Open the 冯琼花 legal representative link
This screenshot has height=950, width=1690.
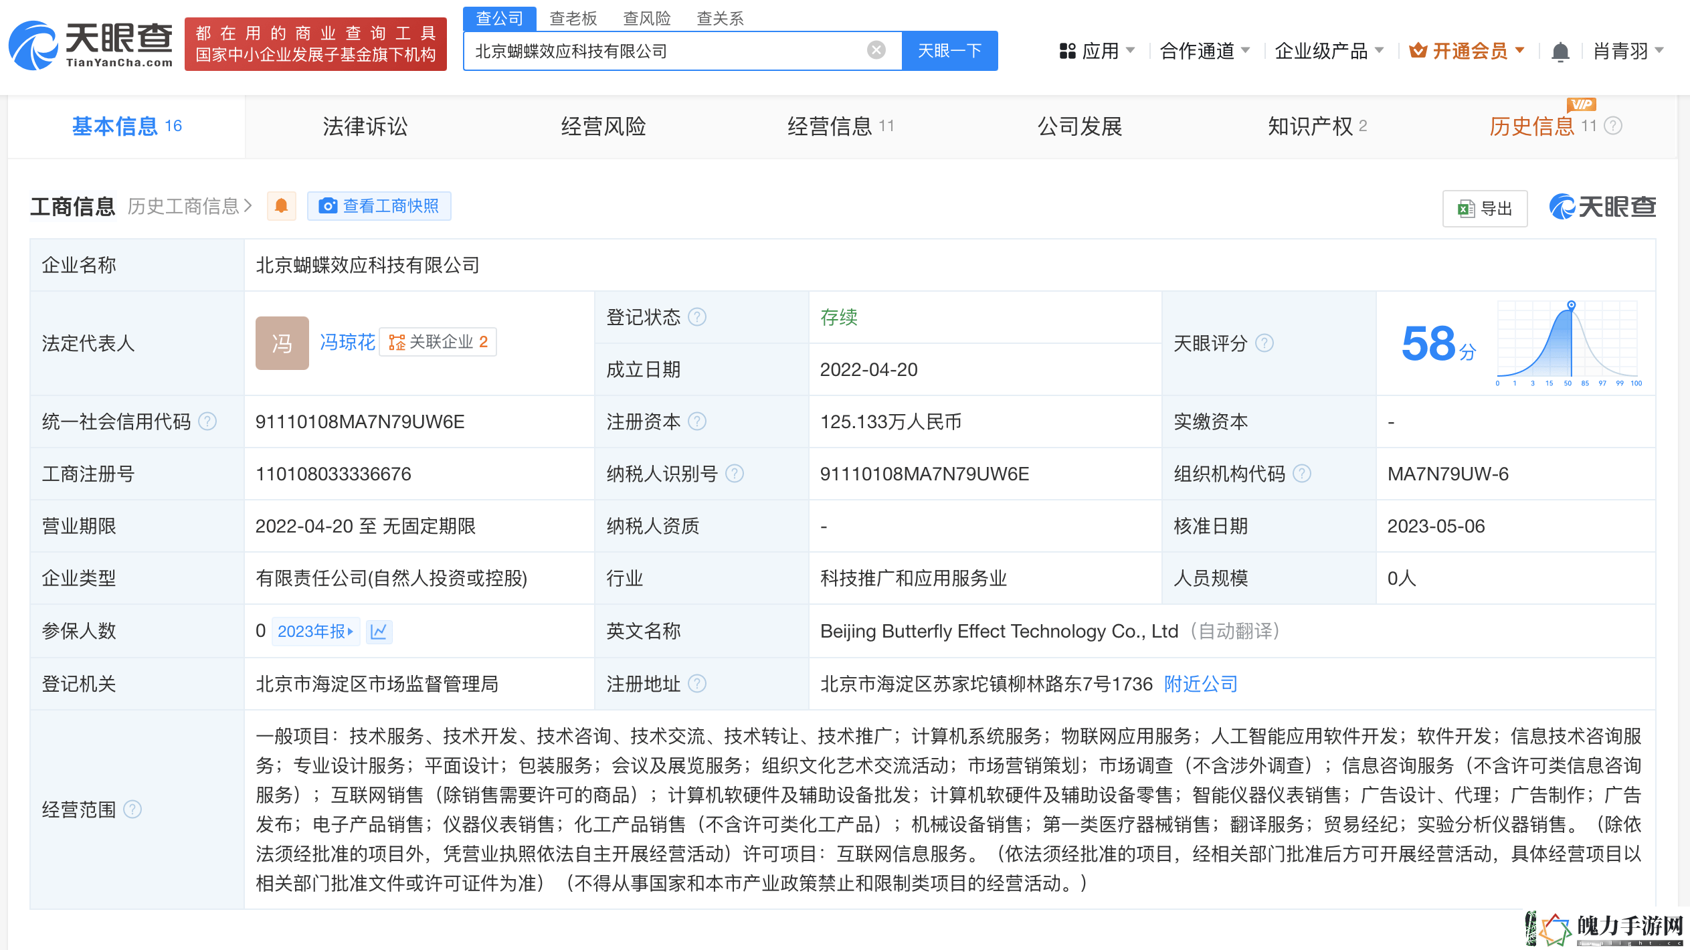(x=347, y=343)
